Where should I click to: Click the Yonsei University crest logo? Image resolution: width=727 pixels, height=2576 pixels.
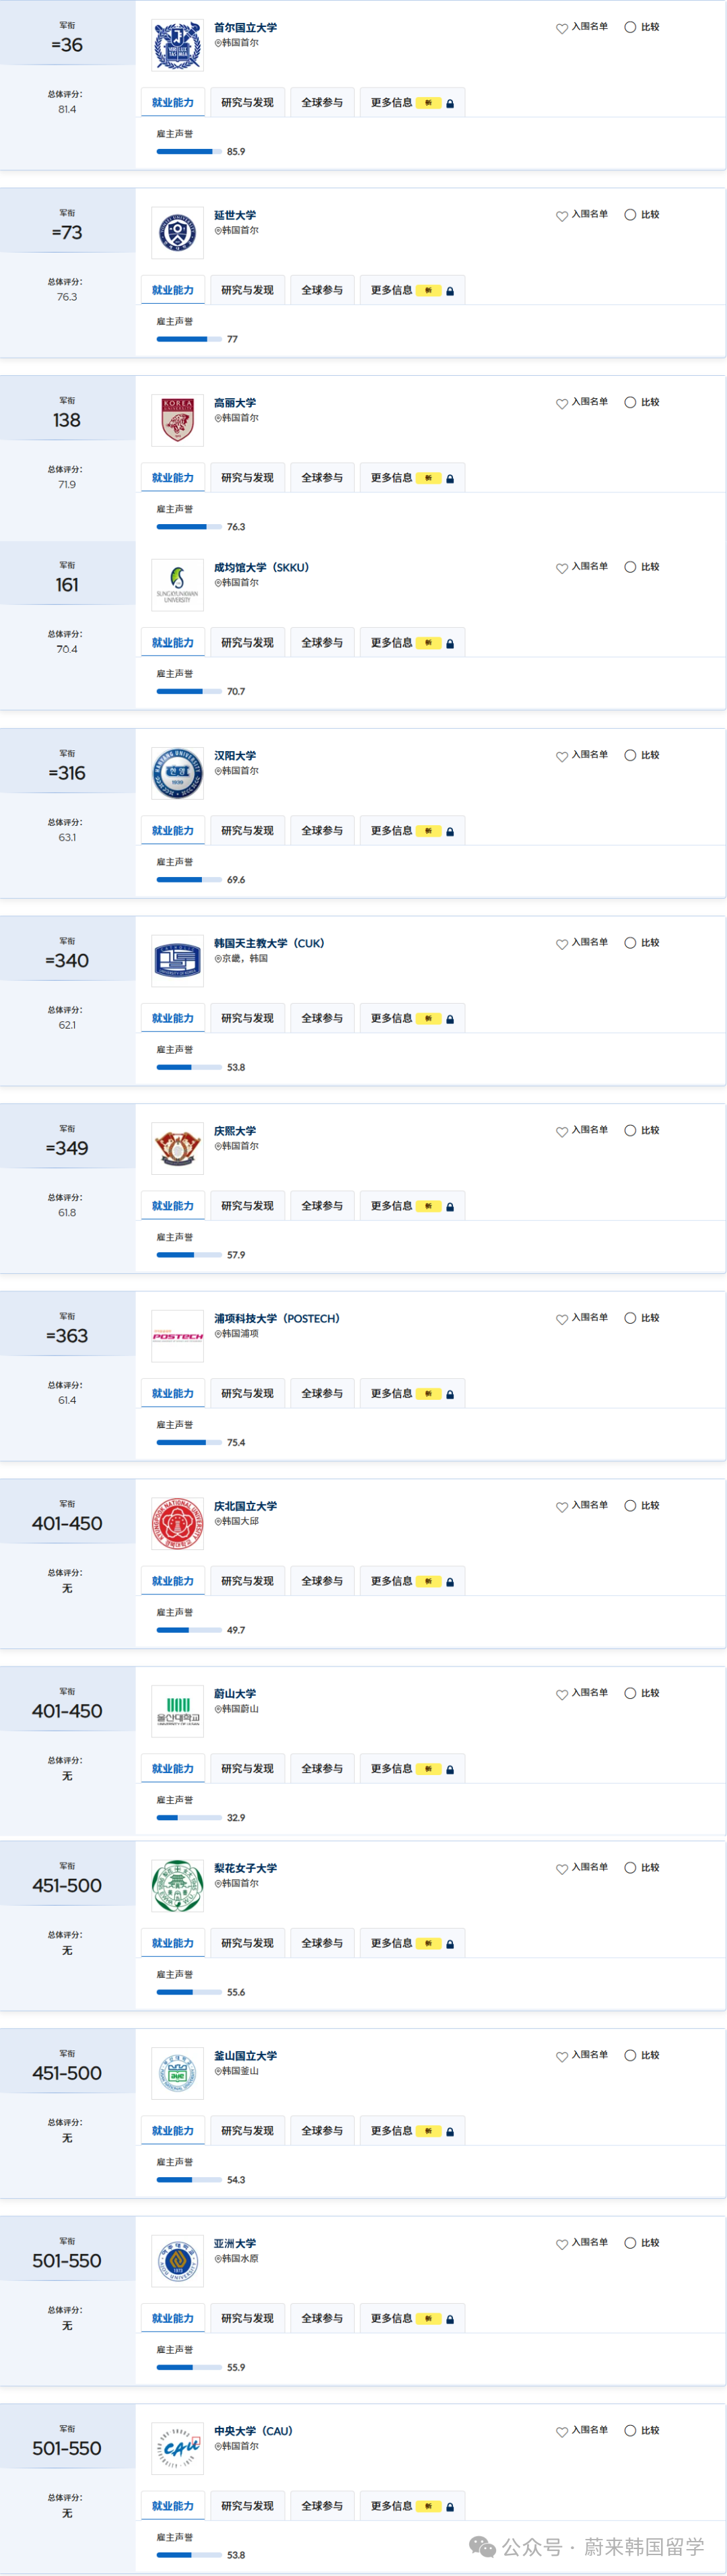click(177, 233)
